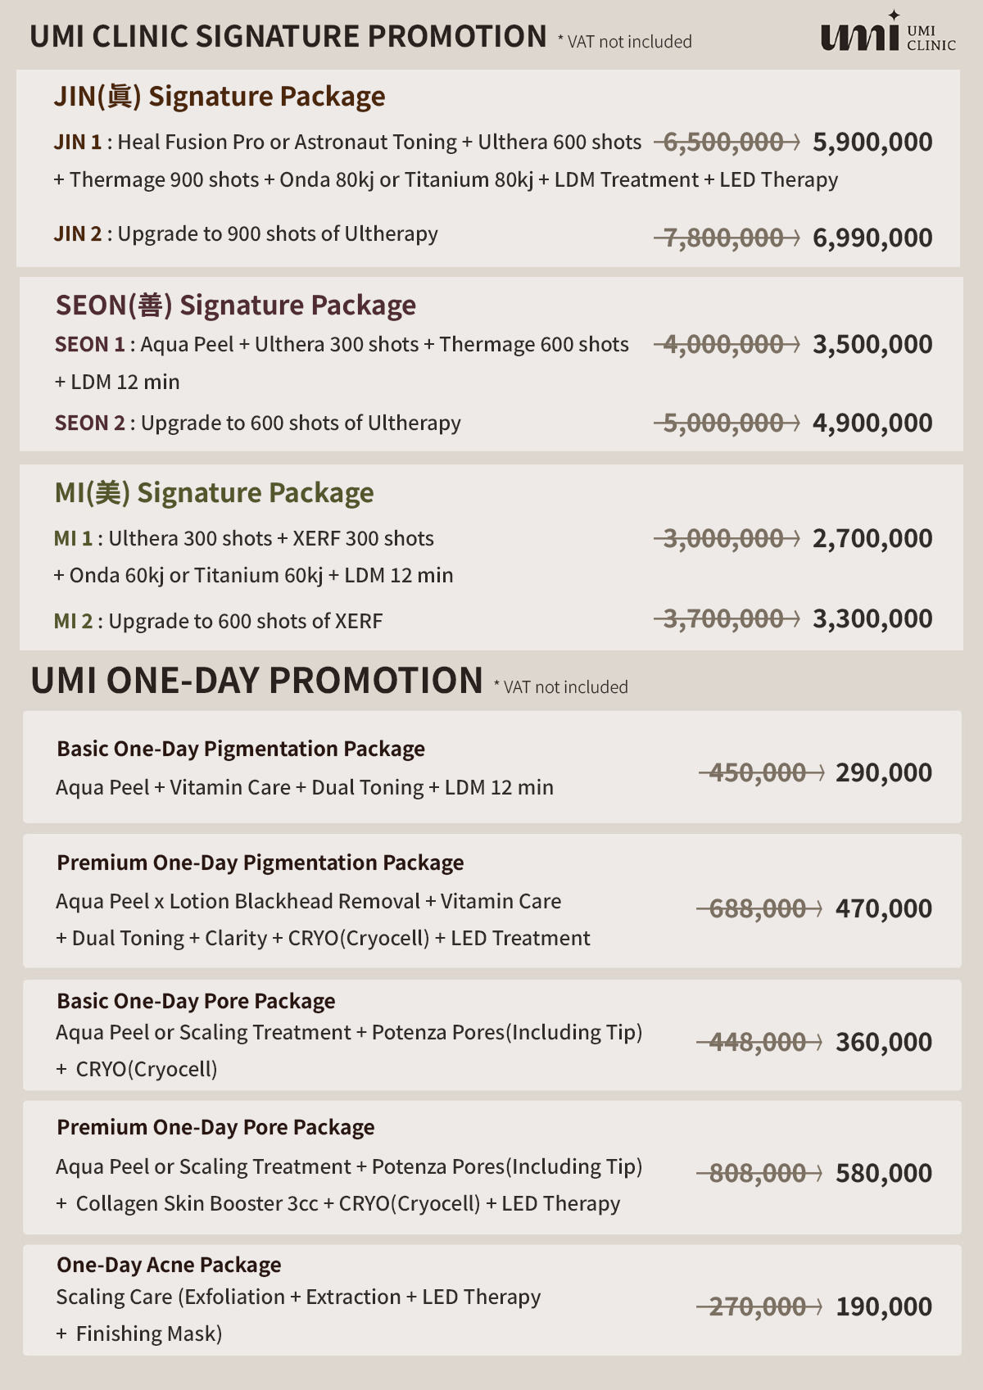
Task: Click the MI 1 package label
Action: (x=73, y=538)
